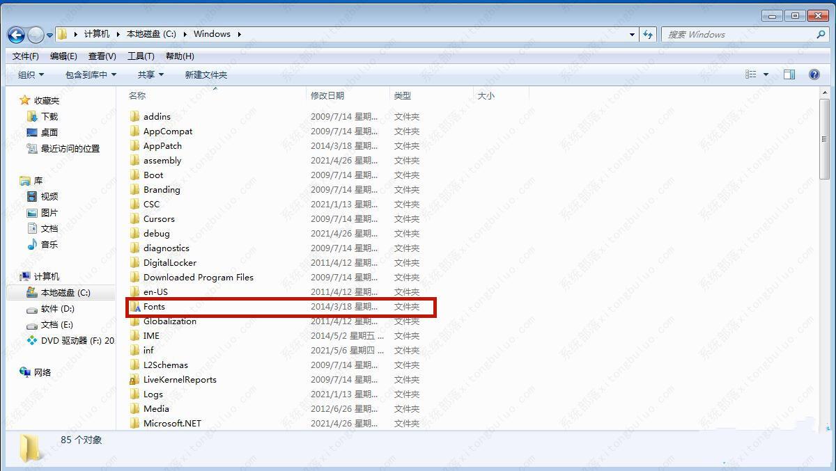Click the 网络 icon in the sidebar

pos(40,372)
